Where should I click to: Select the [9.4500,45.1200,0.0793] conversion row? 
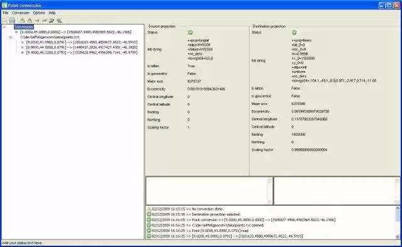[82, 53]
